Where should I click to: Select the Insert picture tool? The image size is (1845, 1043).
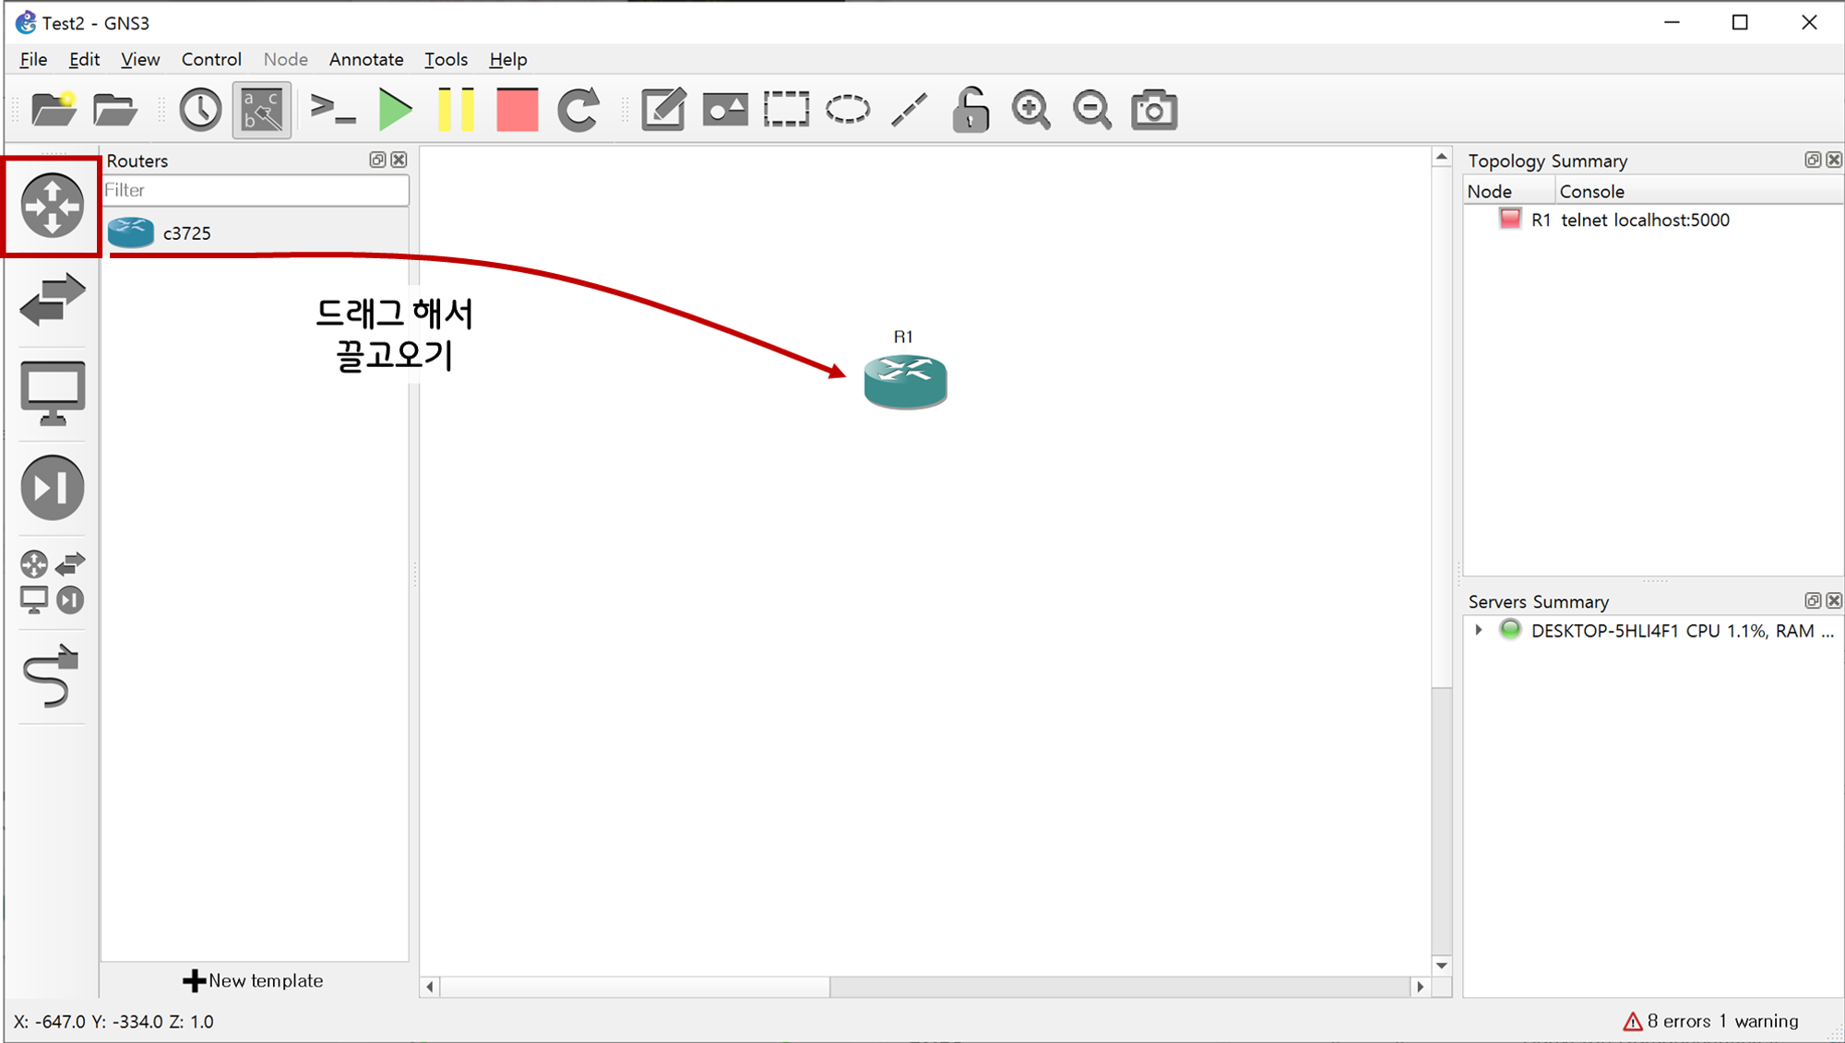click(x=725, y=110)
